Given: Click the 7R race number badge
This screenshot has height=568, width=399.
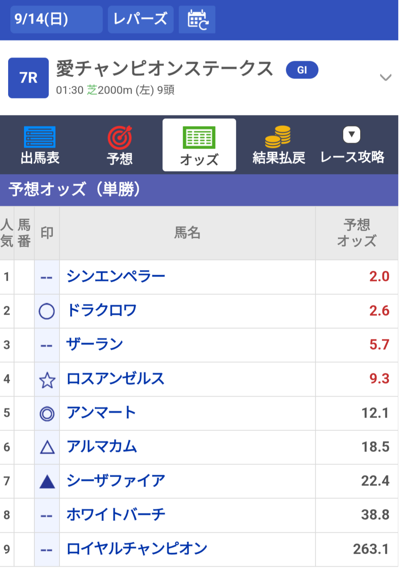Looking at the screenshot, I should coord(28,78).
